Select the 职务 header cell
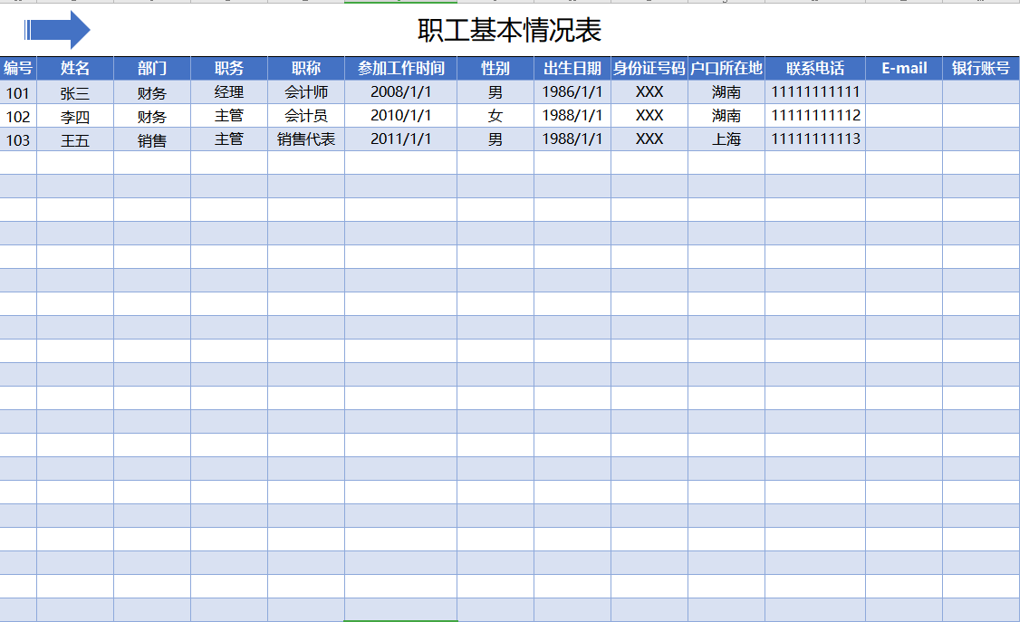The image size is (1029, 622). point(229,68)
